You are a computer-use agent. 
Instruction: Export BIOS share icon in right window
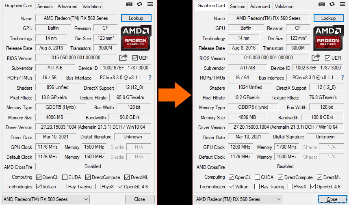(x=316, y=58)
